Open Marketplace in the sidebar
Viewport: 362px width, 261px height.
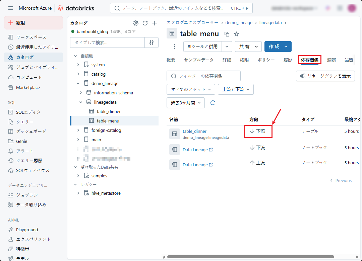pyautogui.click(x=34, y=87)
